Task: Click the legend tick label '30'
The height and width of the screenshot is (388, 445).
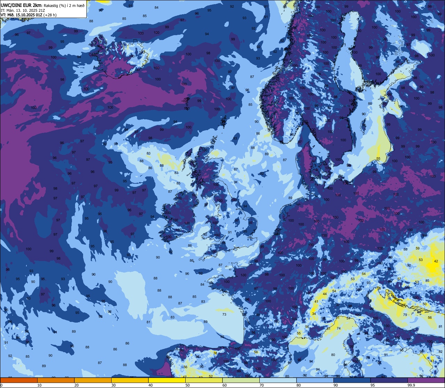Action: pyautogui.click(x=113, y=385)
